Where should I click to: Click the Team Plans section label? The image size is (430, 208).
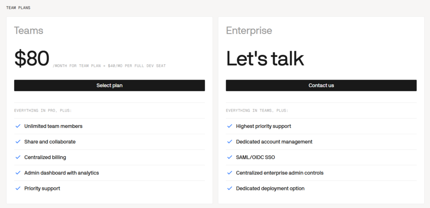click(x=18, y=8)
